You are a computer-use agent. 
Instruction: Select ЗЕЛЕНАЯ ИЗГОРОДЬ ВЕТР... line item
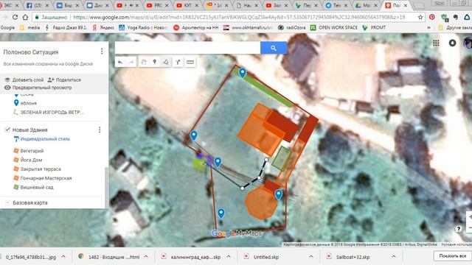pyautogui.click(x=52, y=112)
